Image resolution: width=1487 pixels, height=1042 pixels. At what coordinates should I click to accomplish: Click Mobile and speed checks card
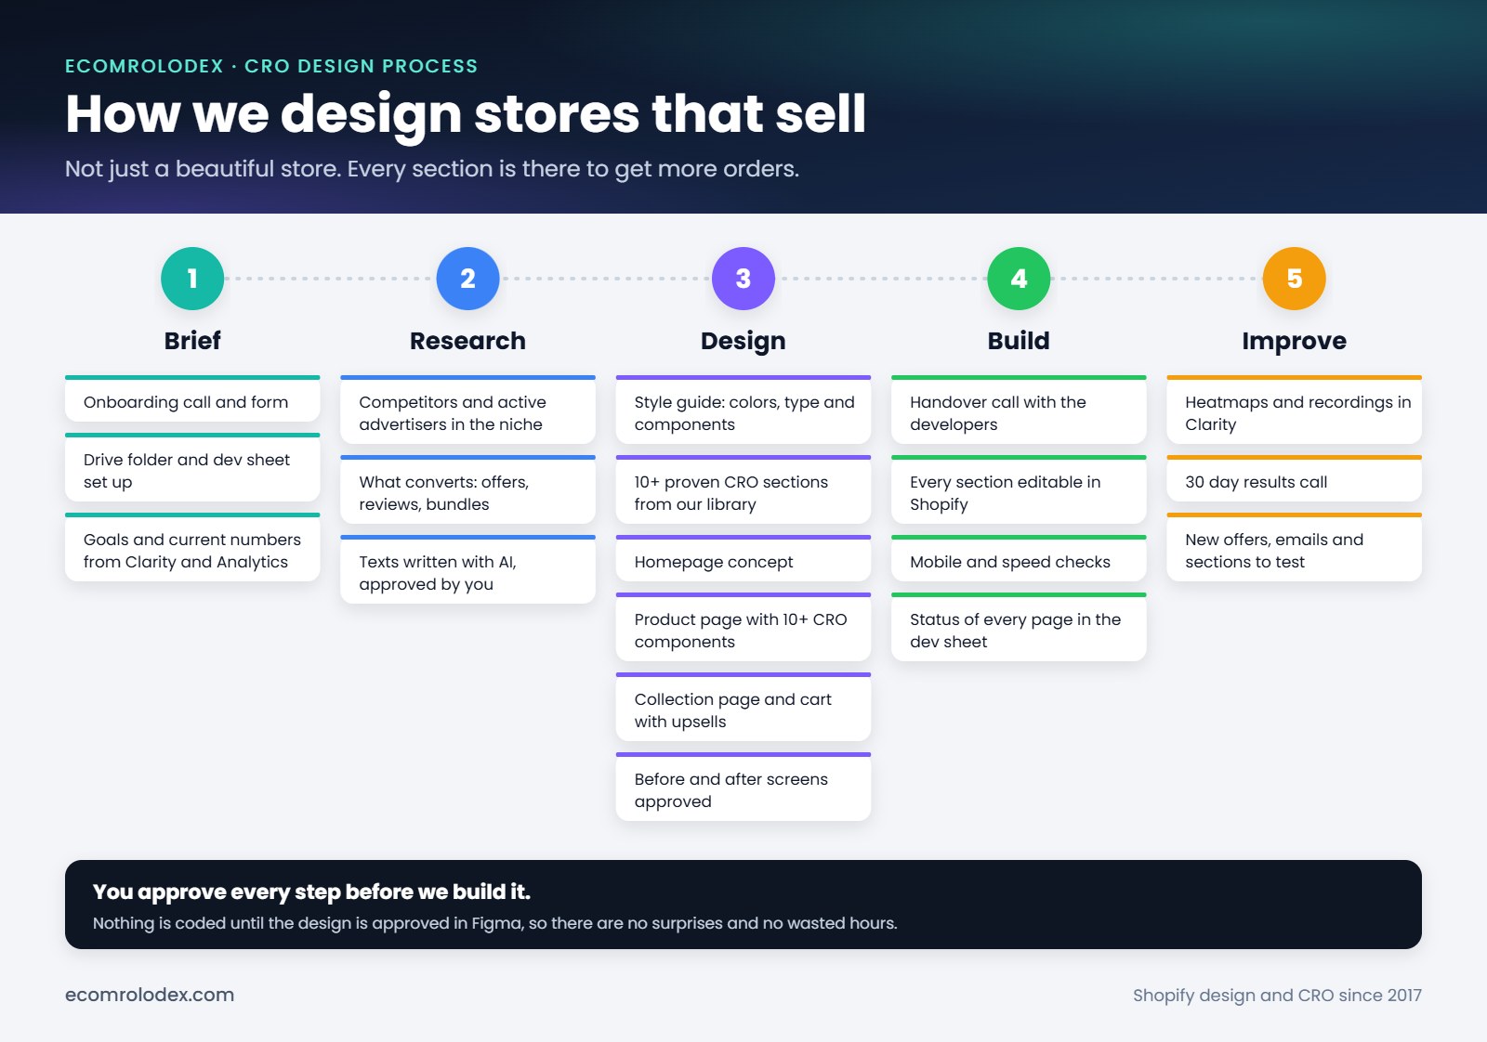pos(1019,558)
